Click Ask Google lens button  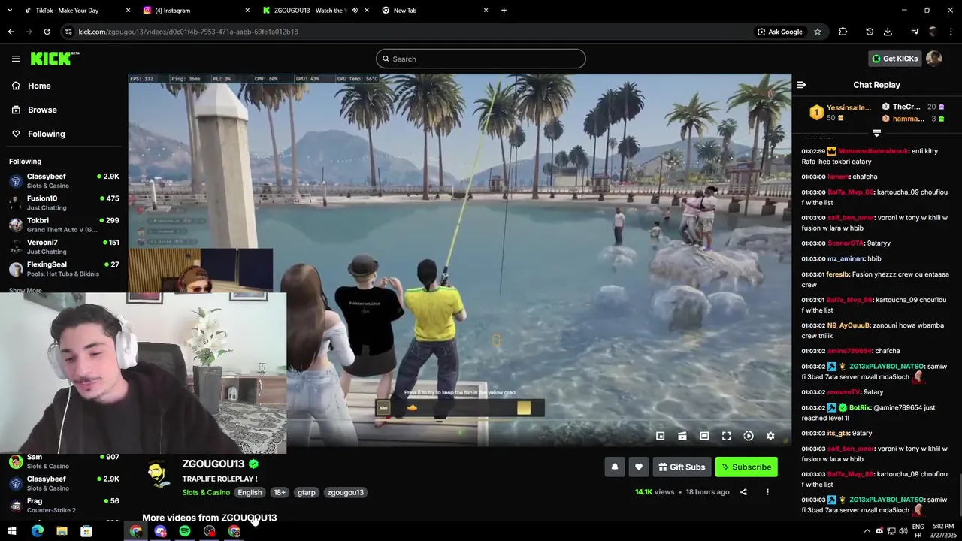tap(780, 32)
